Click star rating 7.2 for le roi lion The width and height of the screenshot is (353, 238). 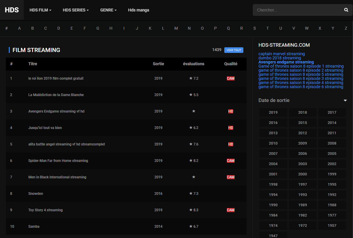pyautogui.click(x=194, y=78)
